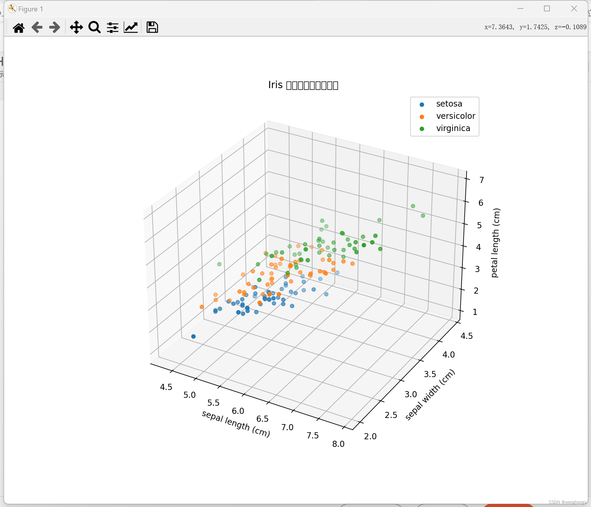The height and width of the screenshot is (507, 591).
Task: Click the petal length (cm) axis label
Action: pos(495,243)
